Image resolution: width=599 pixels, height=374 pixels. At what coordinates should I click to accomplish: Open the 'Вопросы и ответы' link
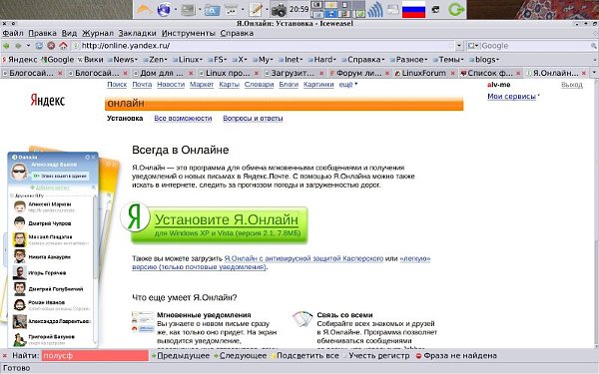[253, 119]
